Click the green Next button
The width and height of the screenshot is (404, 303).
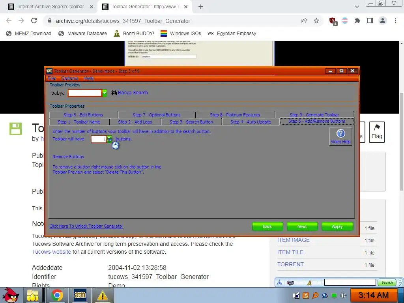(302, 226)
